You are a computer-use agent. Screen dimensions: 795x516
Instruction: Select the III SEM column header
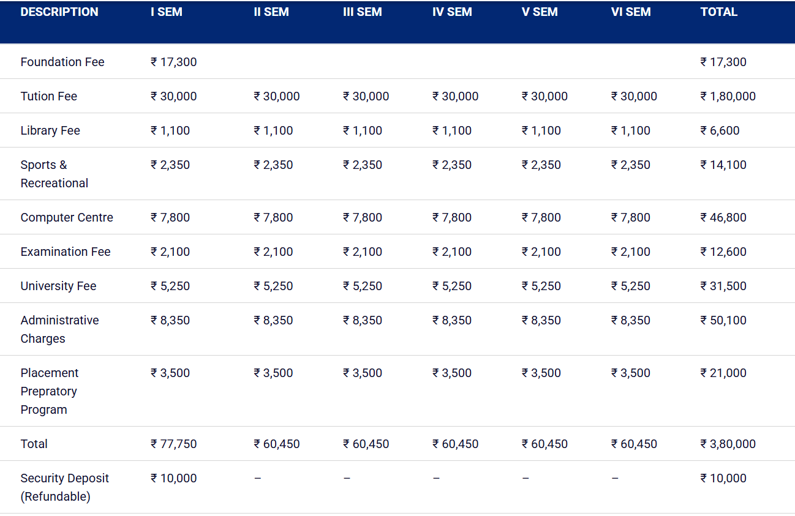pyautogui.click(x=363, y=12)
